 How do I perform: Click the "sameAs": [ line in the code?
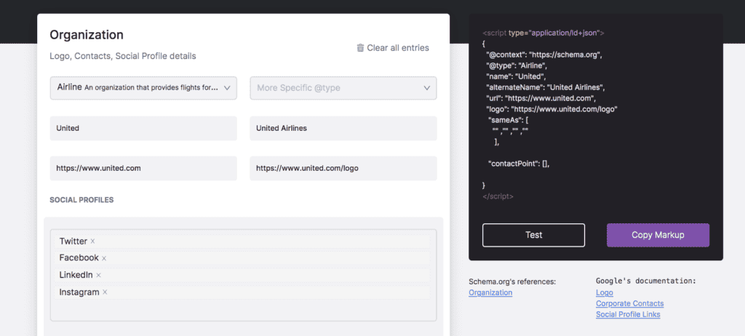pos(509,120)
